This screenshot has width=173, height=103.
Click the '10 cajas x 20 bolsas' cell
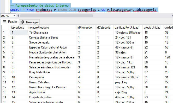pos(128,32)
